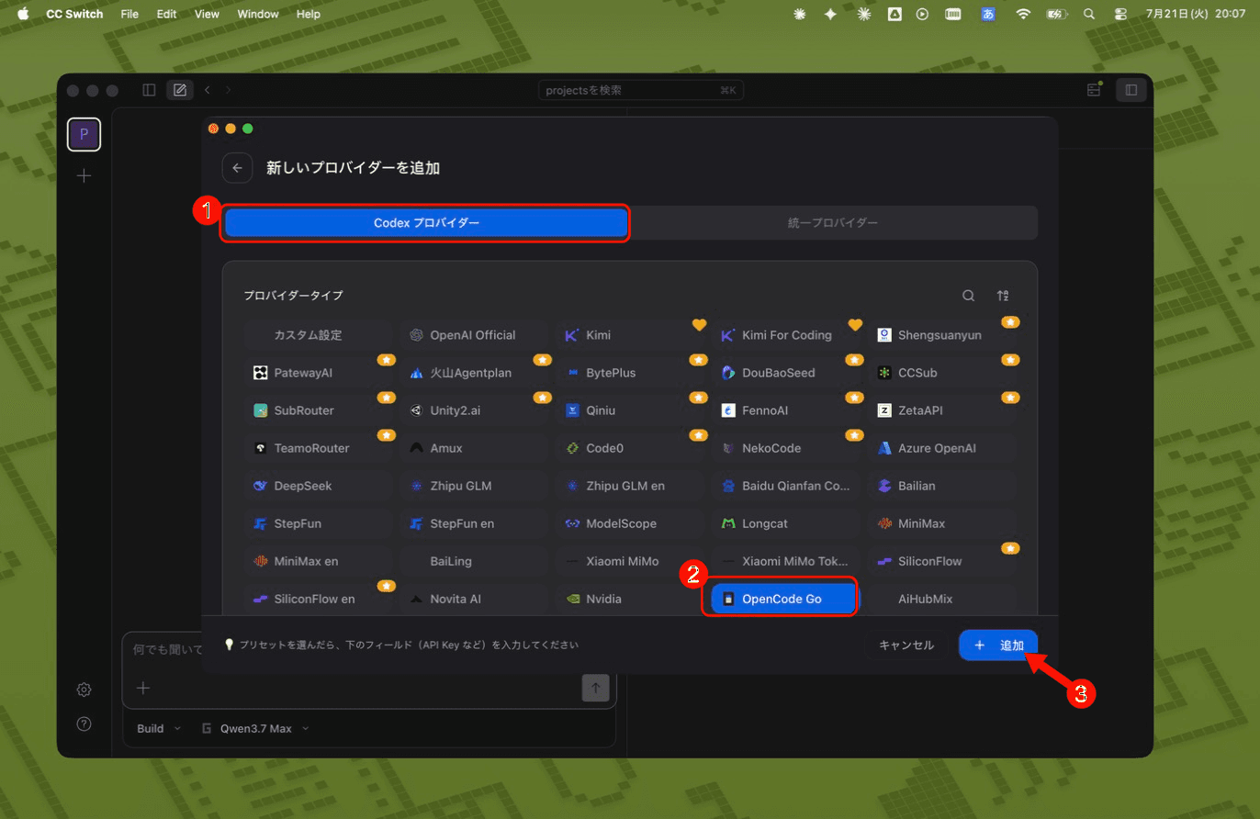Click the add project plus in sidebar
The width and height of the screenshot is (1260, 819).
pos(84,175)
